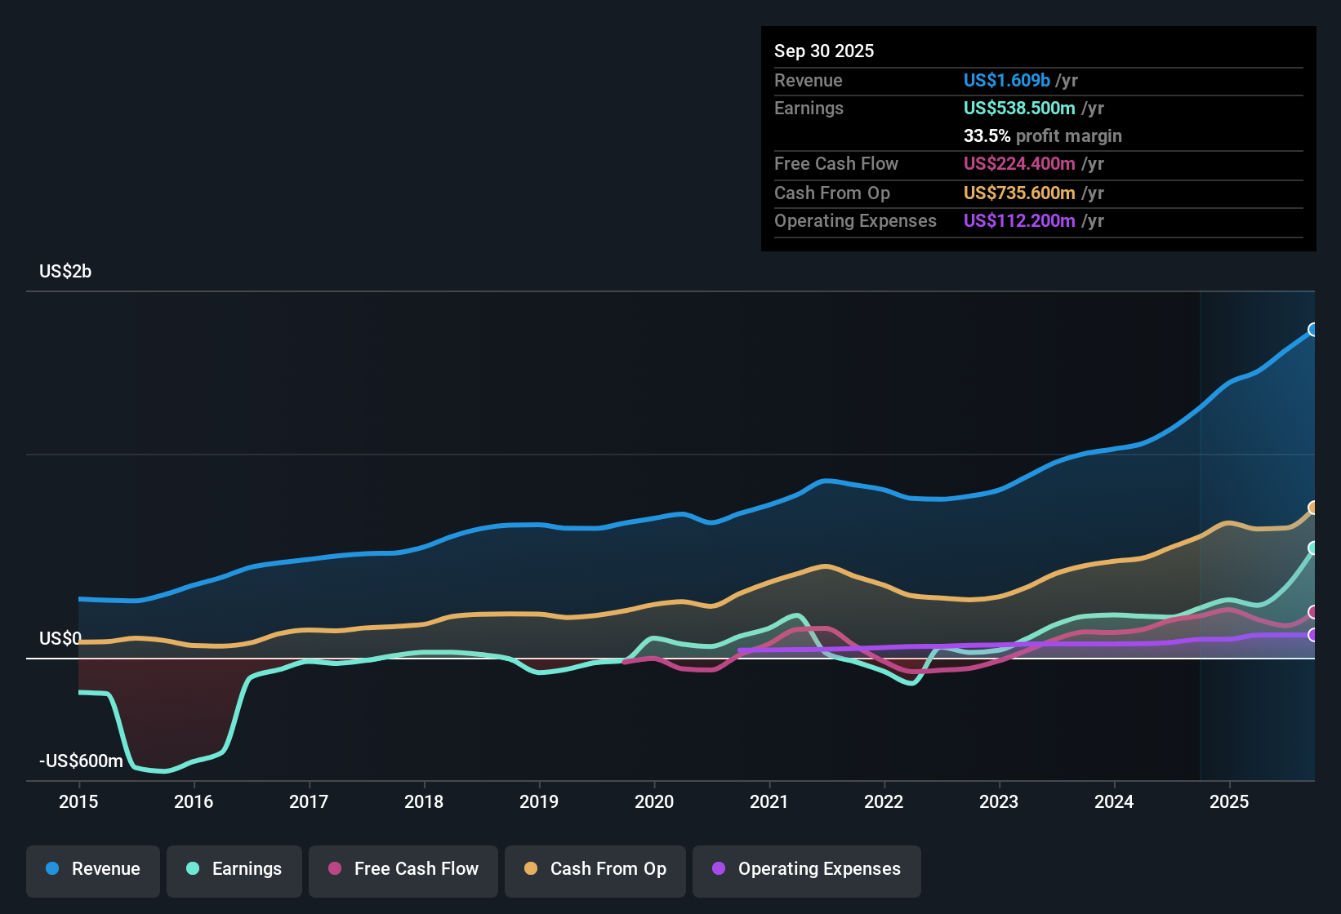The width and height of the screenshot is (1341, 914).
Task: Click the US$1.609b revenue value
Action: 1005,81
